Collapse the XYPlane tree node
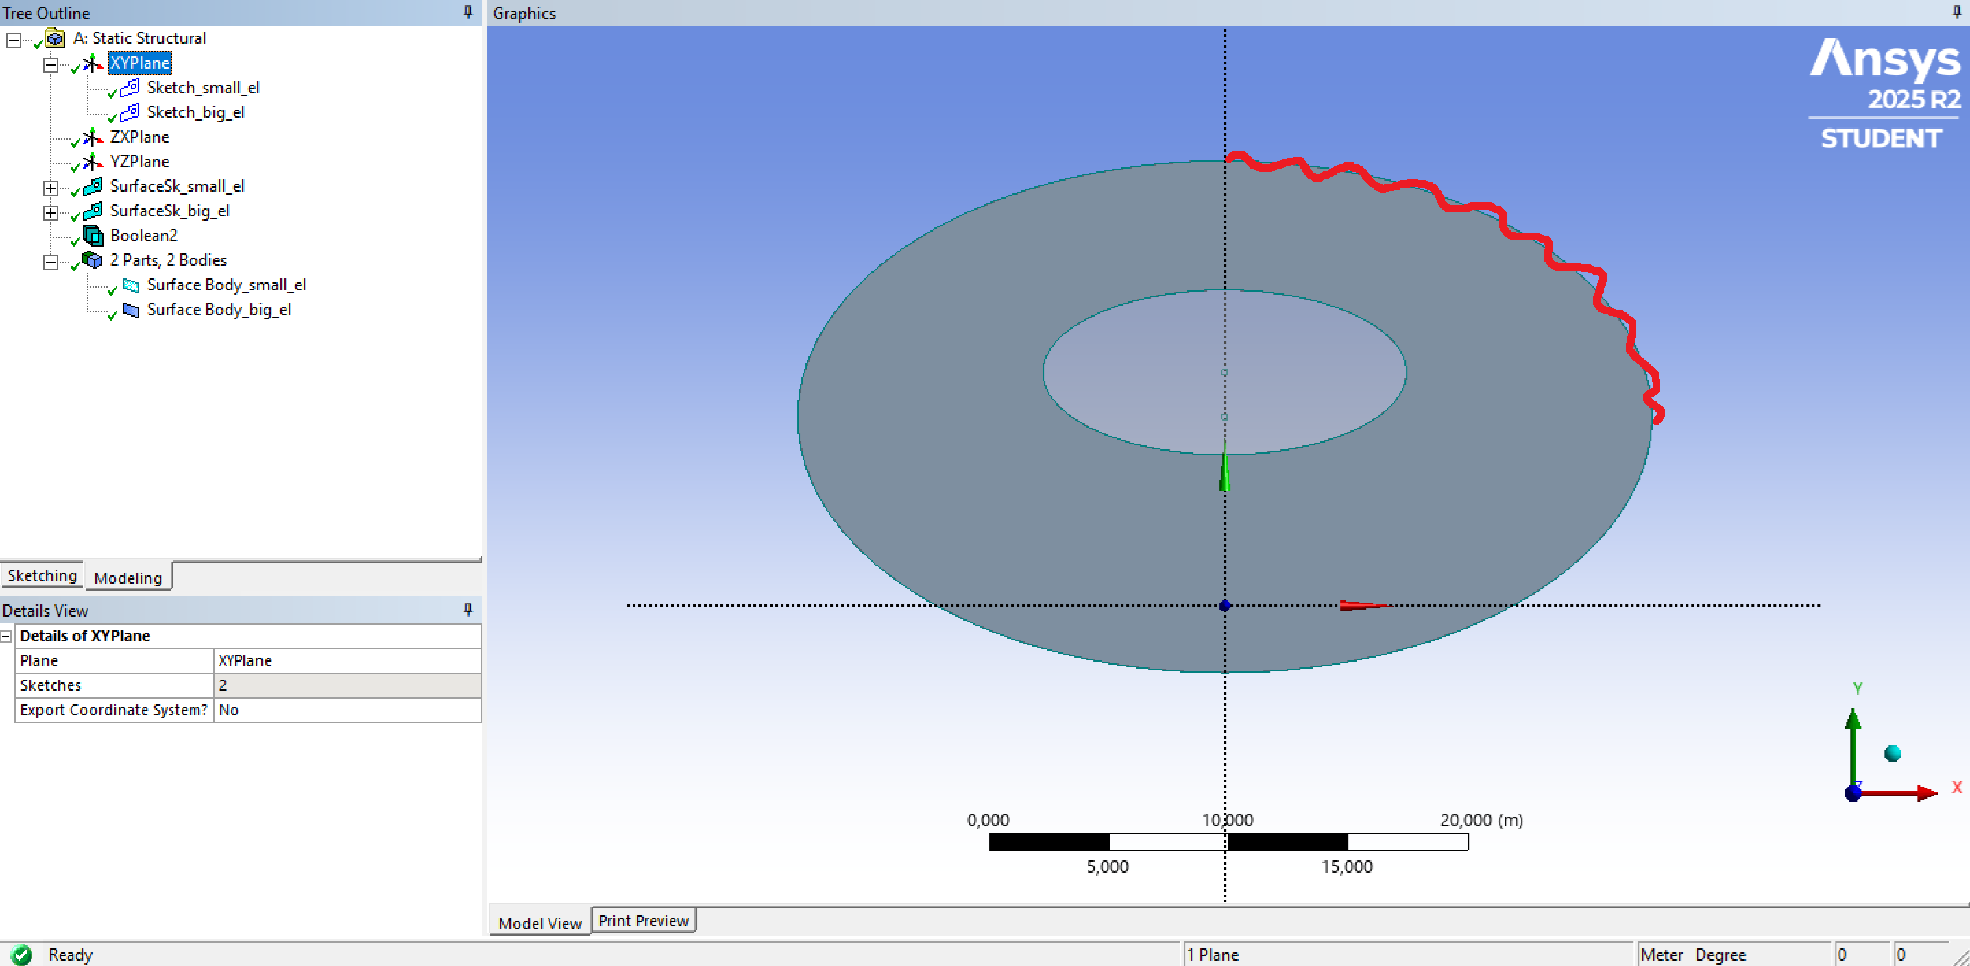 pyautogui.click(x=51, y=64)
